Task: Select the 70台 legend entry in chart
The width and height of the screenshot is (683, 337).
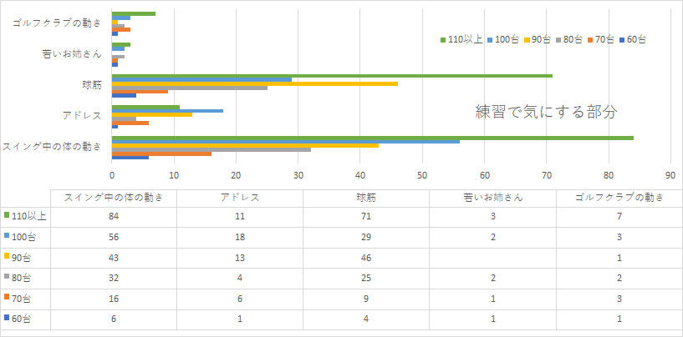Action: click(599, 39)
